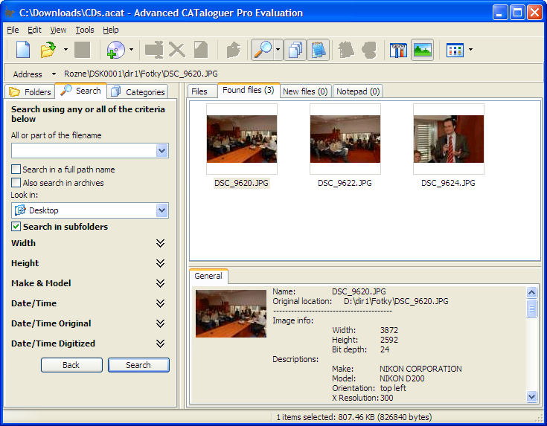Open the Look in Desktop combo box
The width and height of the screenshot is (547, 426).
tap(90, 210)
